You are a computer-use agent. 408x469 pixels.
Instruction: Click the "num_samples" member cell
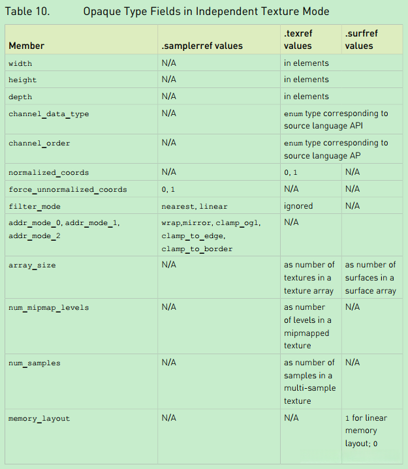(34, 363)
